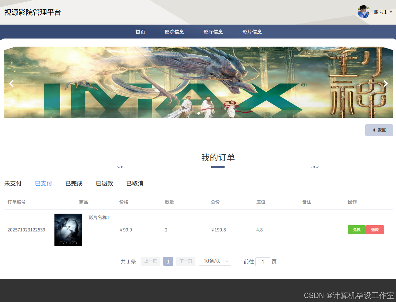
Task: Click the 操作 column header
Action: [x=352, y=202]
